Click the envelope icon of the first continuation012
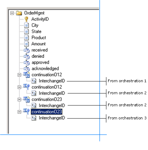148x150 pixels. click(27, 75)
